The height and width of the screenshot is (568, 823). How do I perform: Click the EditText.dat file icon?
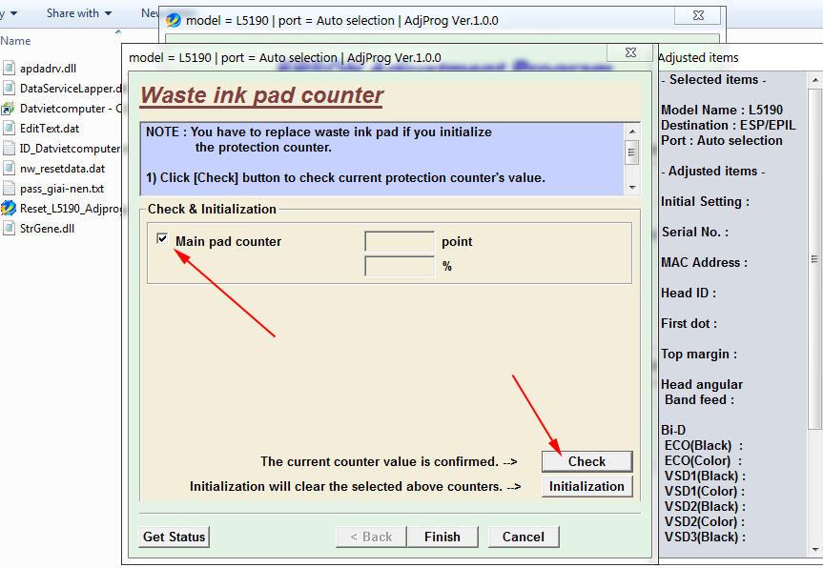pos(9,129)
